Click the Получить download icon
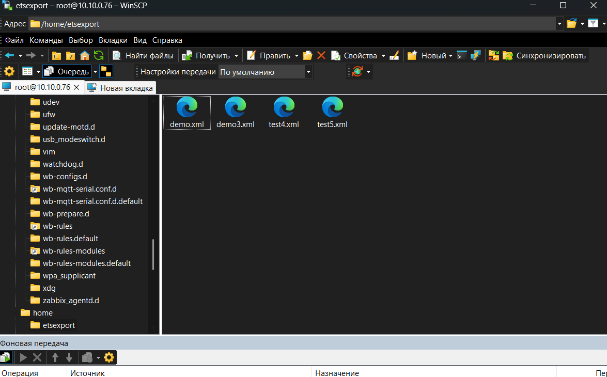Screen dimensions: 607x377 click(187, 56)
